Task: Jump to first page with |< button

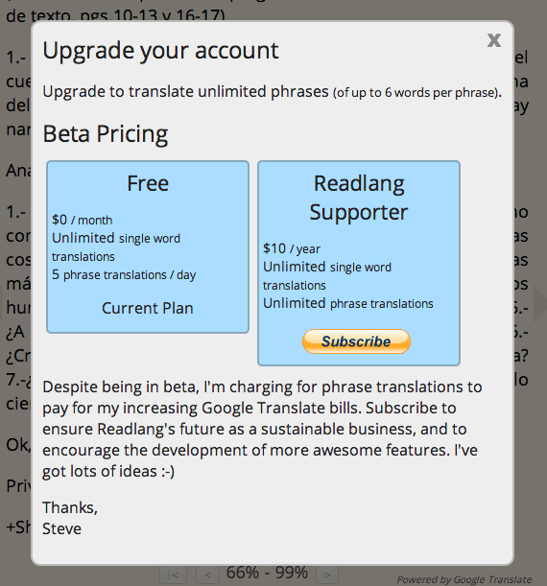Action: coord(173,574)
